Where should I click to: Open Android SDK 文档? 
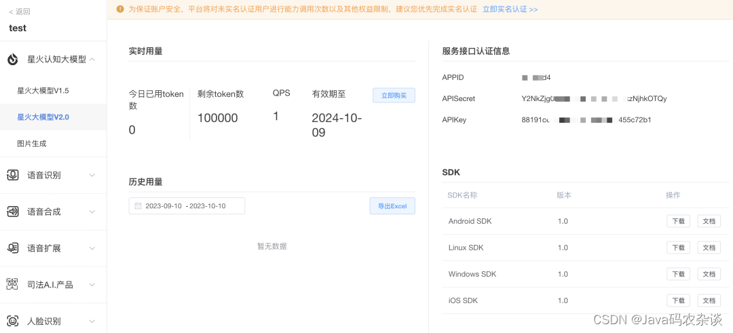coord(709,221)
